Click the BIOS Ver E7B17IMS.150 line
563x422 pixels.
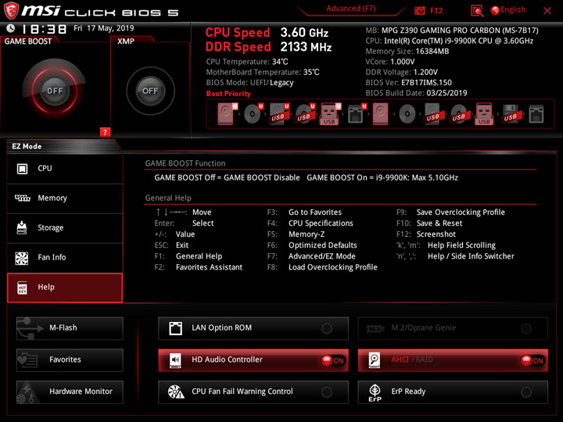point(409,83)
